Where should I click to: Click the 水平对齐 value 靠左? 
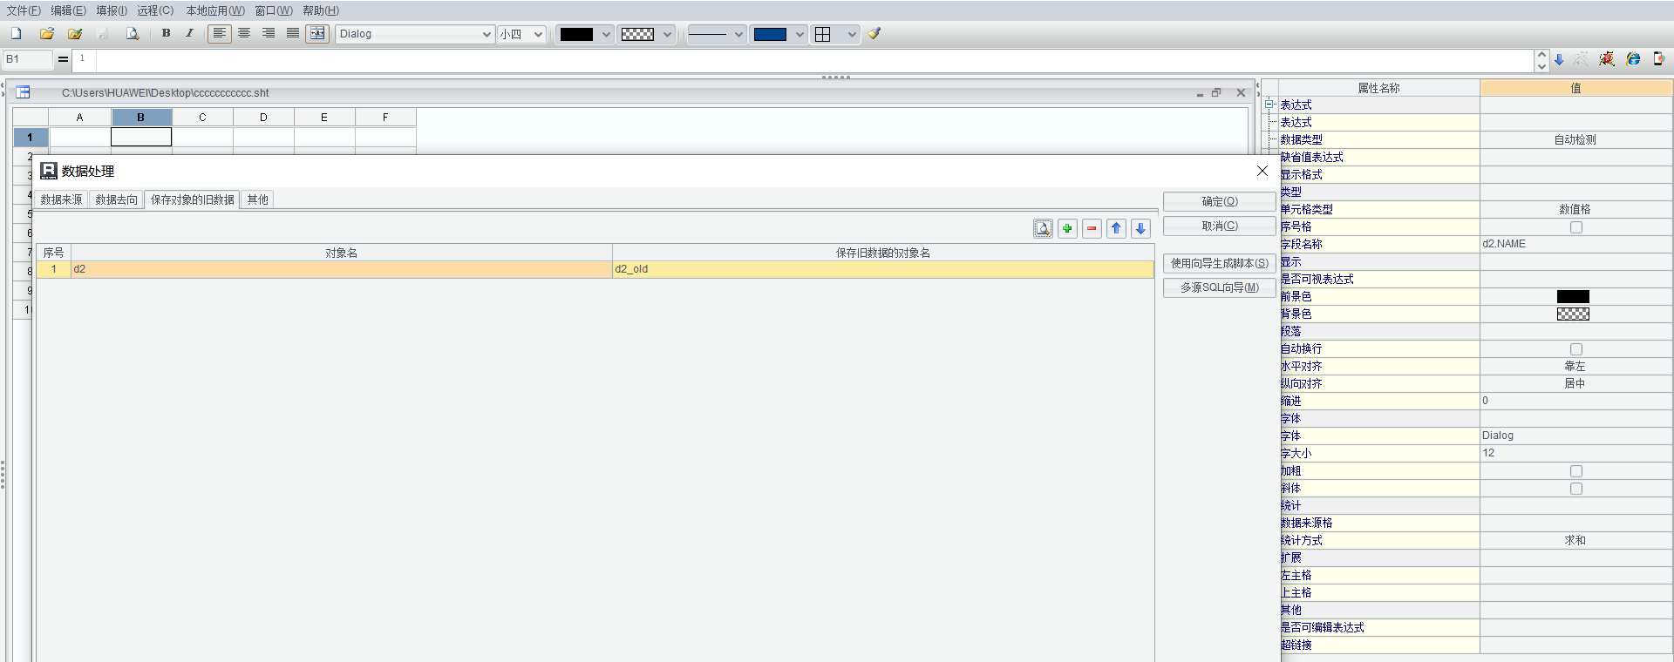pos(1575,367)
